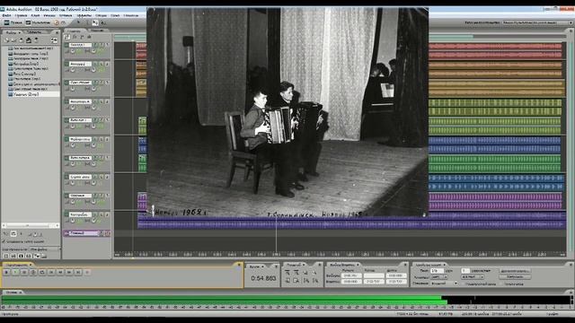Click the Stop button in transport
This screenshot has height=323, width=575.
coord(6,272)
